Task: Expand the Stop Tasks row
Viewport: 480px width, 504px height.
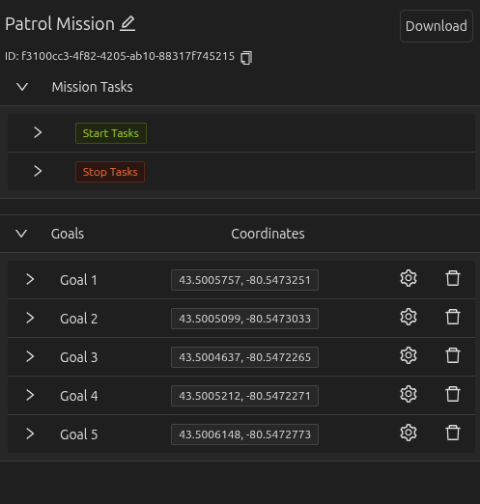Action: tap(38, 171)
